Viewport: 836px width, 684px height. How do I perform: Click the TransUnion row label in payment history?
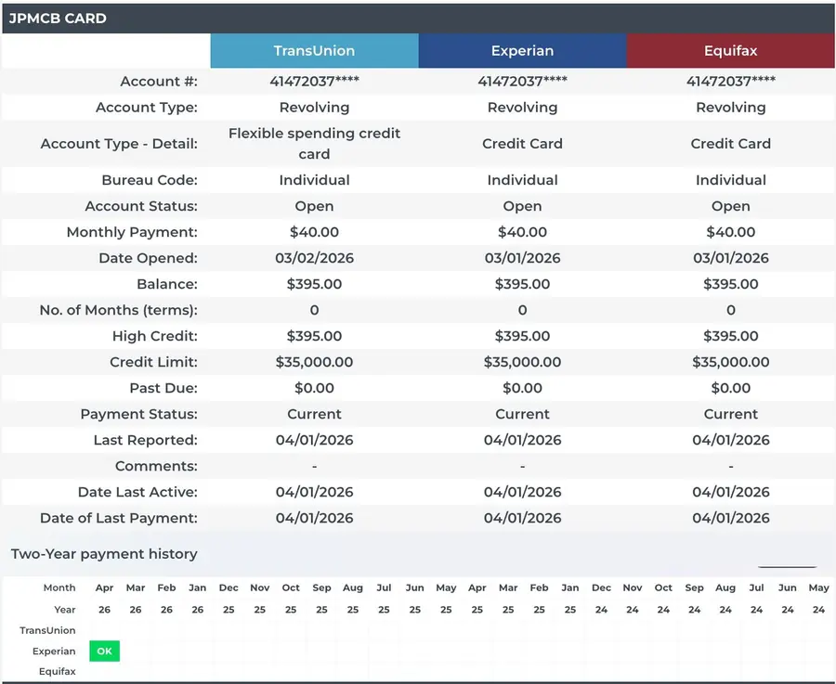[47, 630]
